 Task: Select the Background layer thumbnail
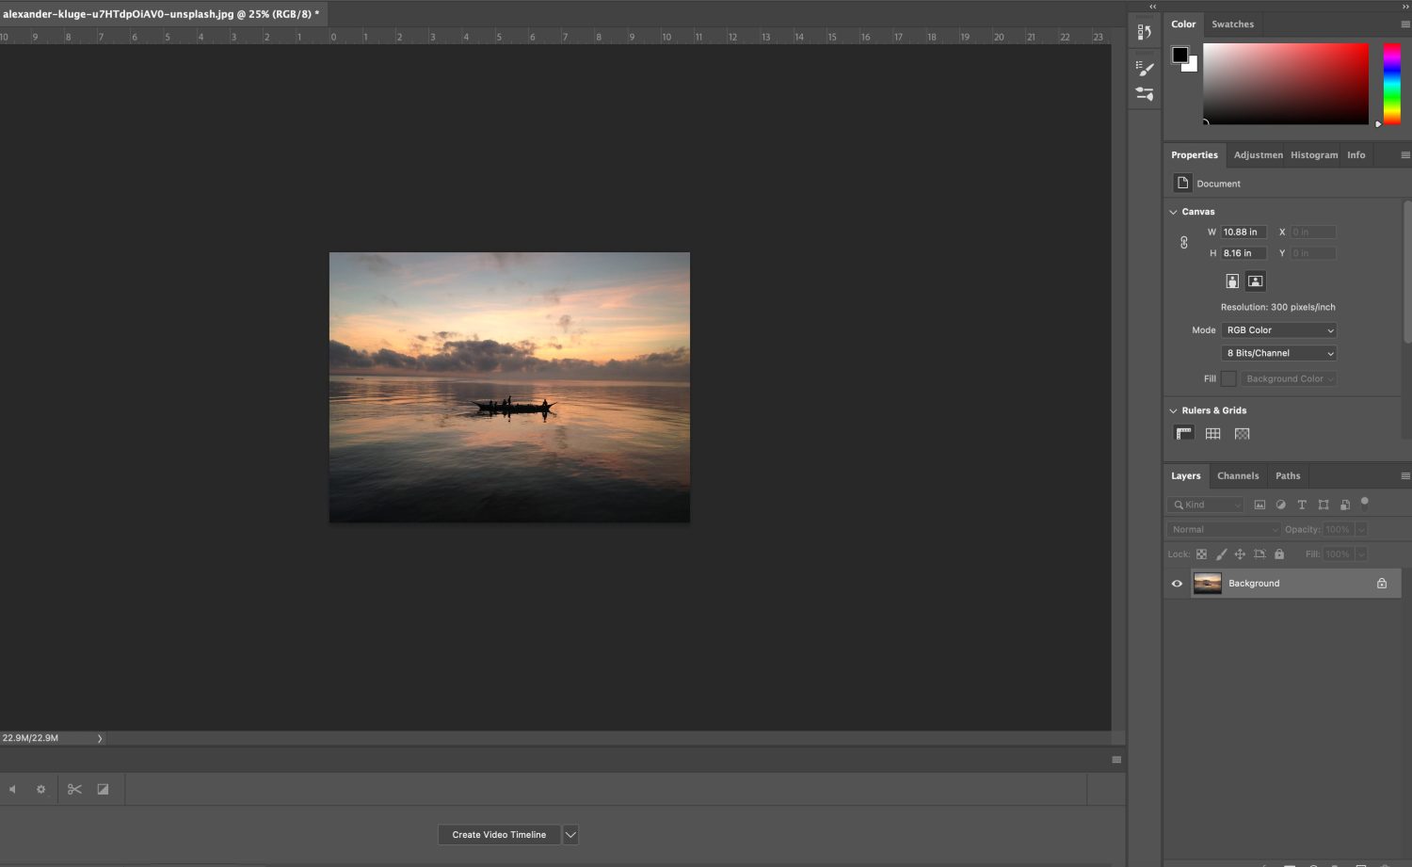pyautogui.click(x=1208, y=584)
